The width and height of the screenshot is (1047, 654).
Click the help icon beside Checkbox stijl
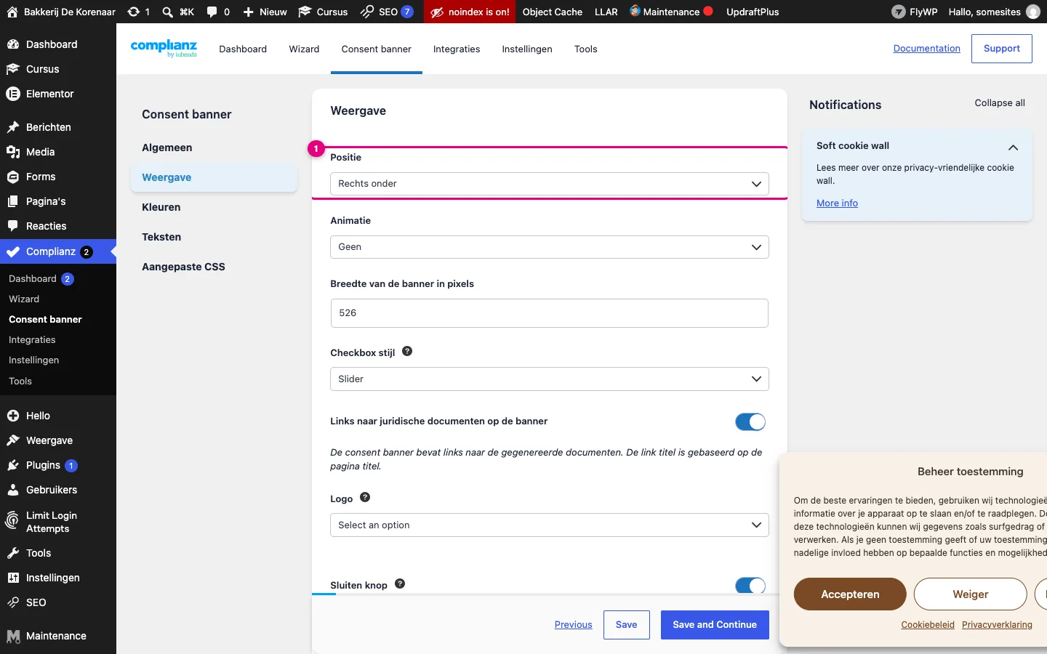[407, 351]
